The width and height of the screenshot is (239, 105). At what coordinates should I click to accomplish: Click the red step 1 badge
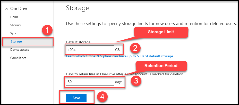tap(47, 30)
